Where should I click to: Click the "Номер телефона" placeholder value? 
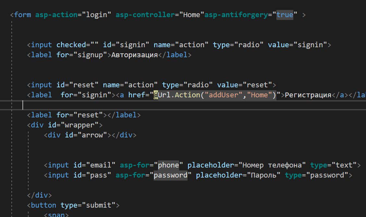[272, 165]
